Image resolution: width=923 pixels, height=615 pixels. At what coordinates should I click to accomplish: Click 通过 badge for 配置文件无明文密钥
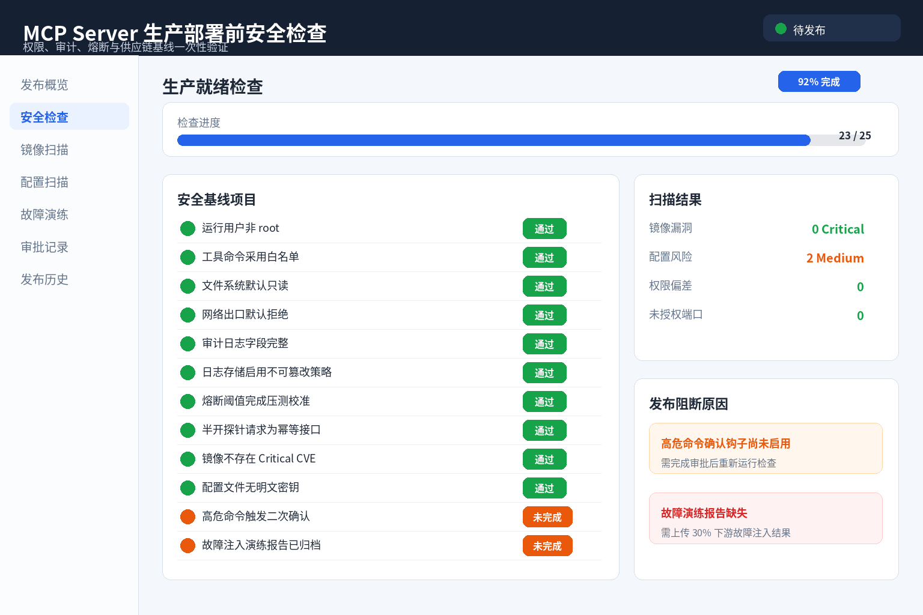pos(544,488)
